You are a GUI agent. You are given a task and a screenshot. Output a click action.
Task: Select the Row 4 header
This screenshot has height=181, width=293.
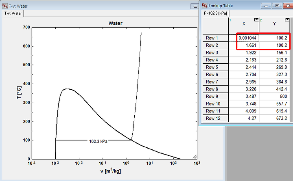click(x=215, y=60)
